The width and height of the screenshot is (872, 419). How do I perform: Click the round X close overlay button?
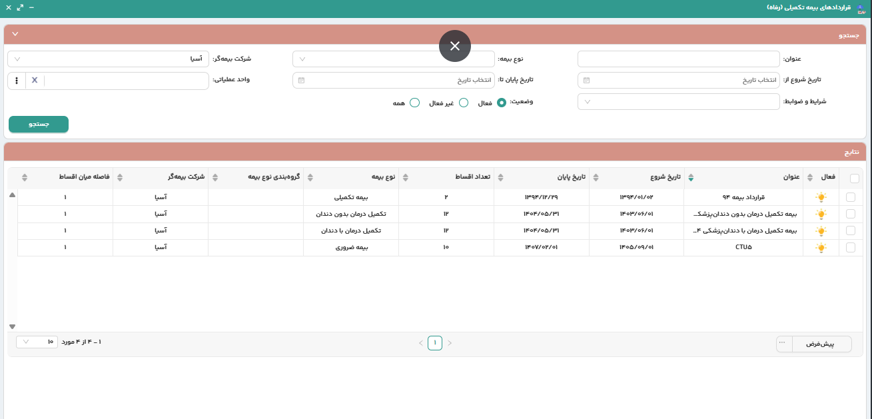455,46
